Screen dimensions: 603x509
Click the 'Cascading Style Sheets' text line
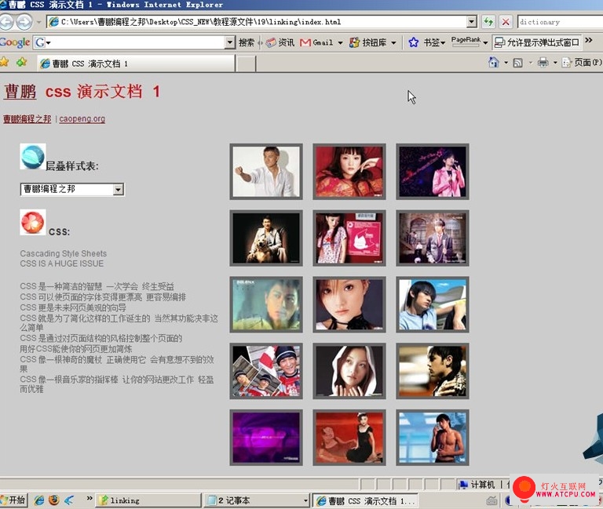(64, 253)
